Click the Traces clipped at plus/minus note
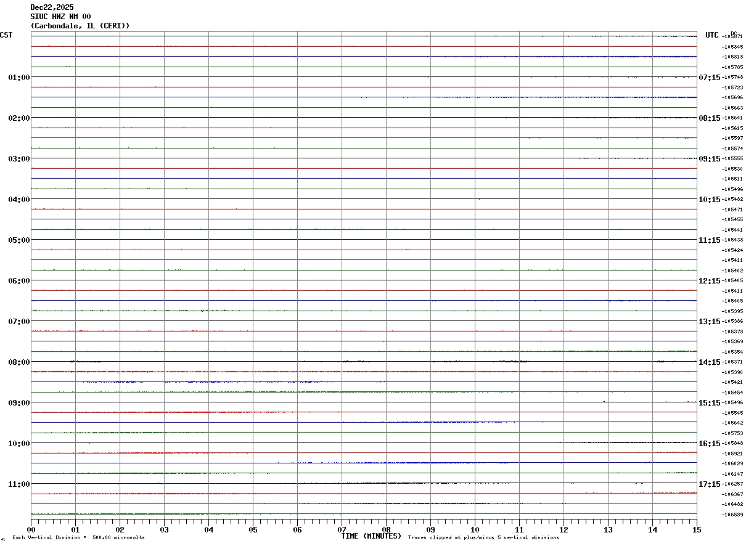The width and height of the screenshot is (746, 546). point(483,538)
